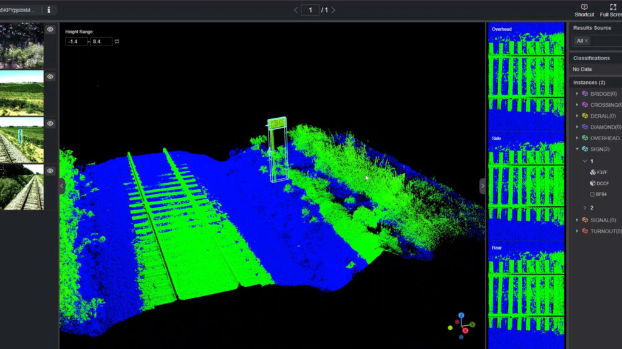Screen dimensions: 622x349
Task: Remove the 'All' tag in Results Source
Action: point(586,41)
